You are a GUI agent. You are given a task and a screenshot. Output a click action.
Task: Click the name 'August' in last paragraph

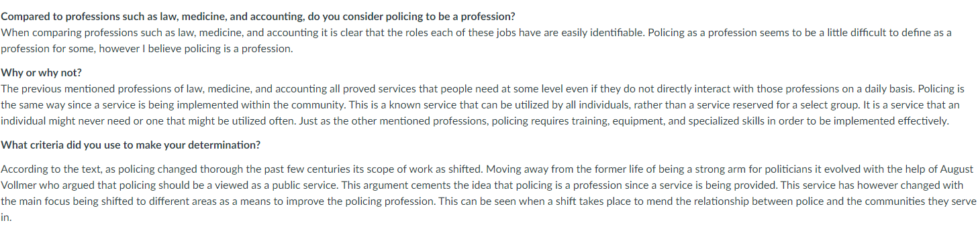956,169
